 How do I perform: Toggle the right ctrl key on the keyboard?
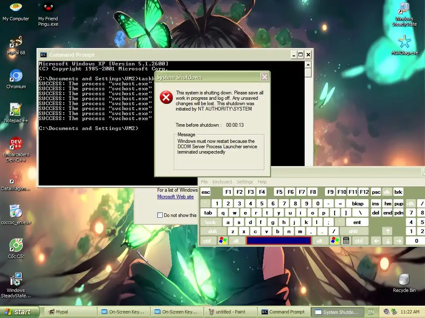[x=359, y=241]
